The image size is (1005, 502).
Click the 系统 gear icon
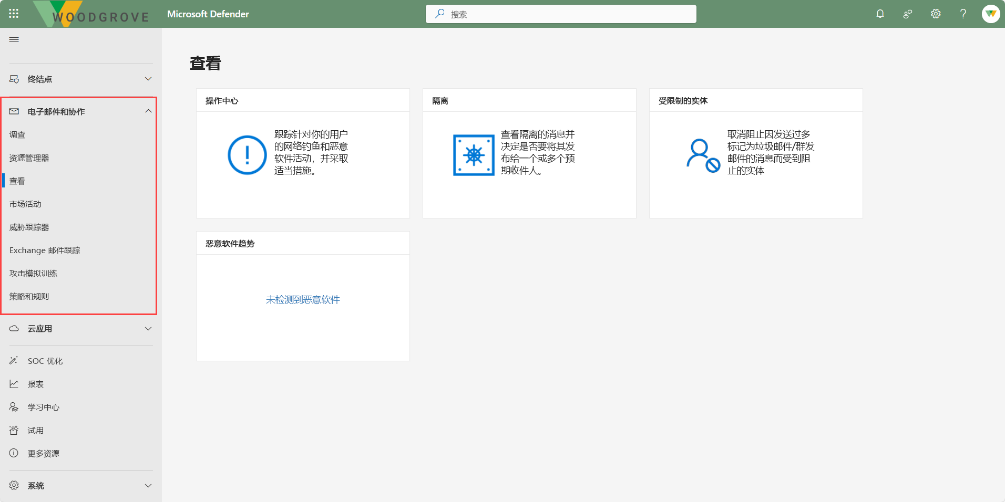pos(14,485)
